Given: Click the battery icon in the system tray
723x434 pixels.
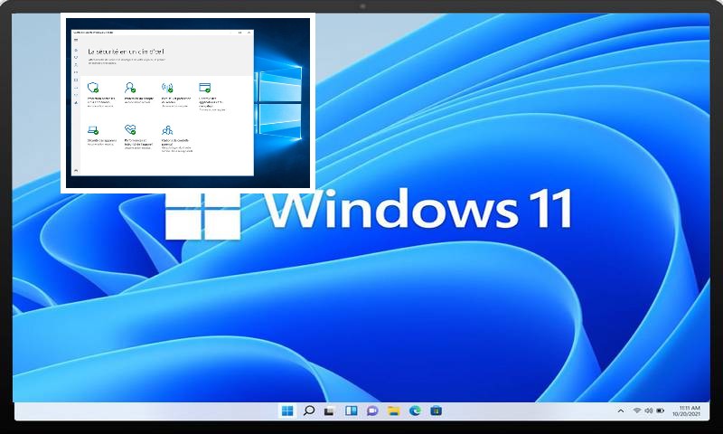Looking at the screenshot, I should [x=661, y=410].
